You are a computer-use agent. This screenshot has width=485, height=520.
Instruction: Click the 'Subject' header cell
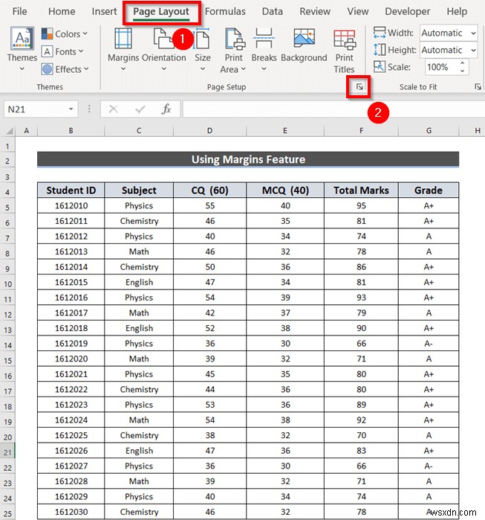click(139, 190)
